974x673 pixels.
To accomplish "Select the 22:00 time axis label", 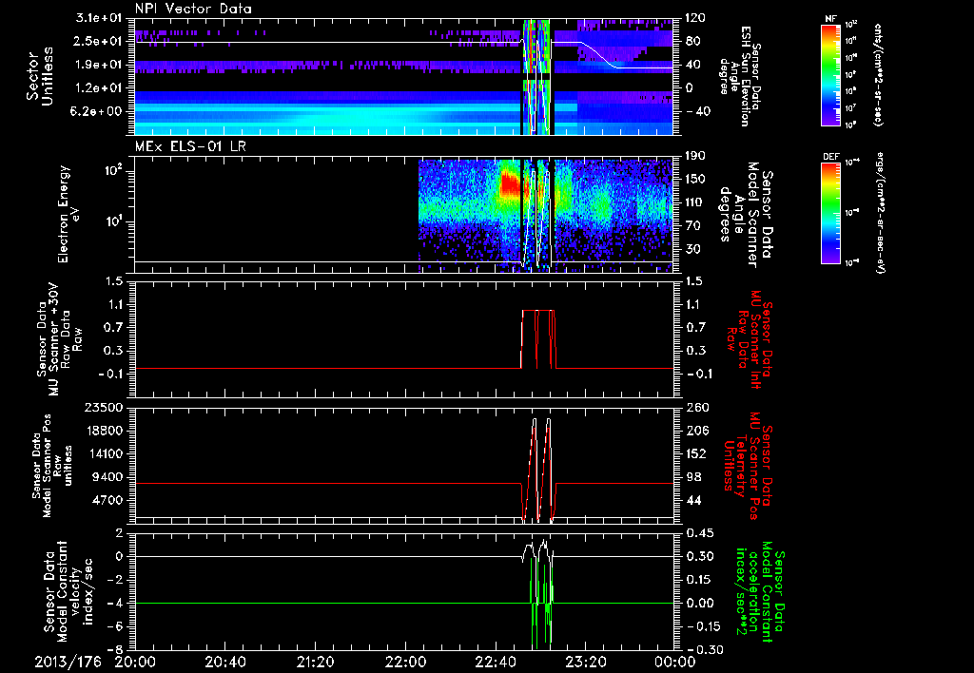I will click(405, 662).
